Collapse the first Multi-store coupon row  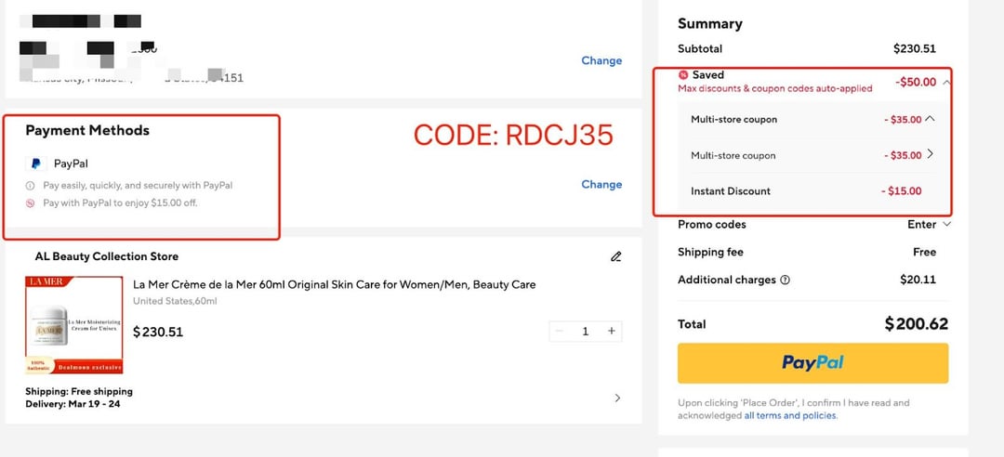pyautogui.click(x=930, y=118)
